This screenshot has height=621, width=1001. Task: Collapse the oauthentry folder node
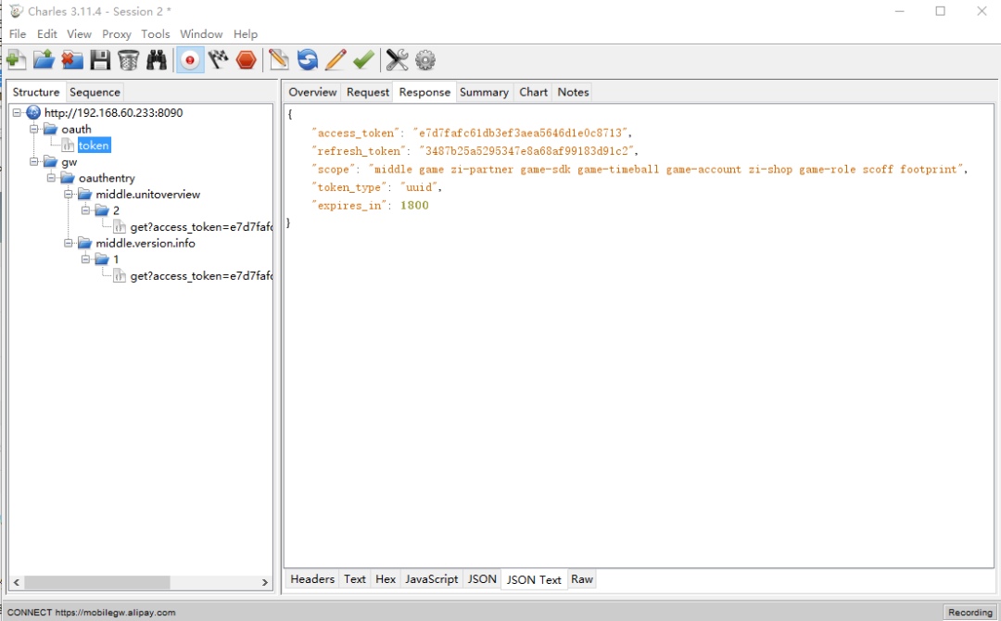pyautogui.click(x=51, y=178)
